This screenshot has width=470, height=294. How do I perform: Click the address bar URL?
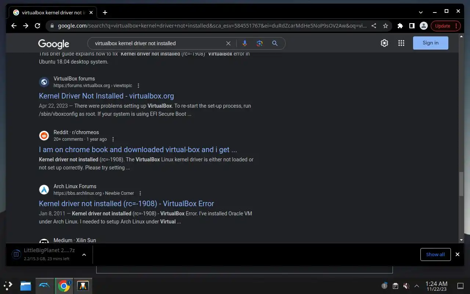pyautogui.click(x=212, y=26)
